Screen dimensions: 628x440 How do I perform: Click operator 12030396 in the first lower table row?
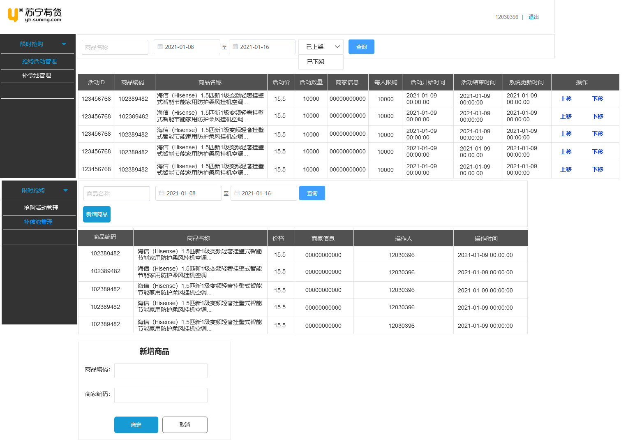point(402,255)
